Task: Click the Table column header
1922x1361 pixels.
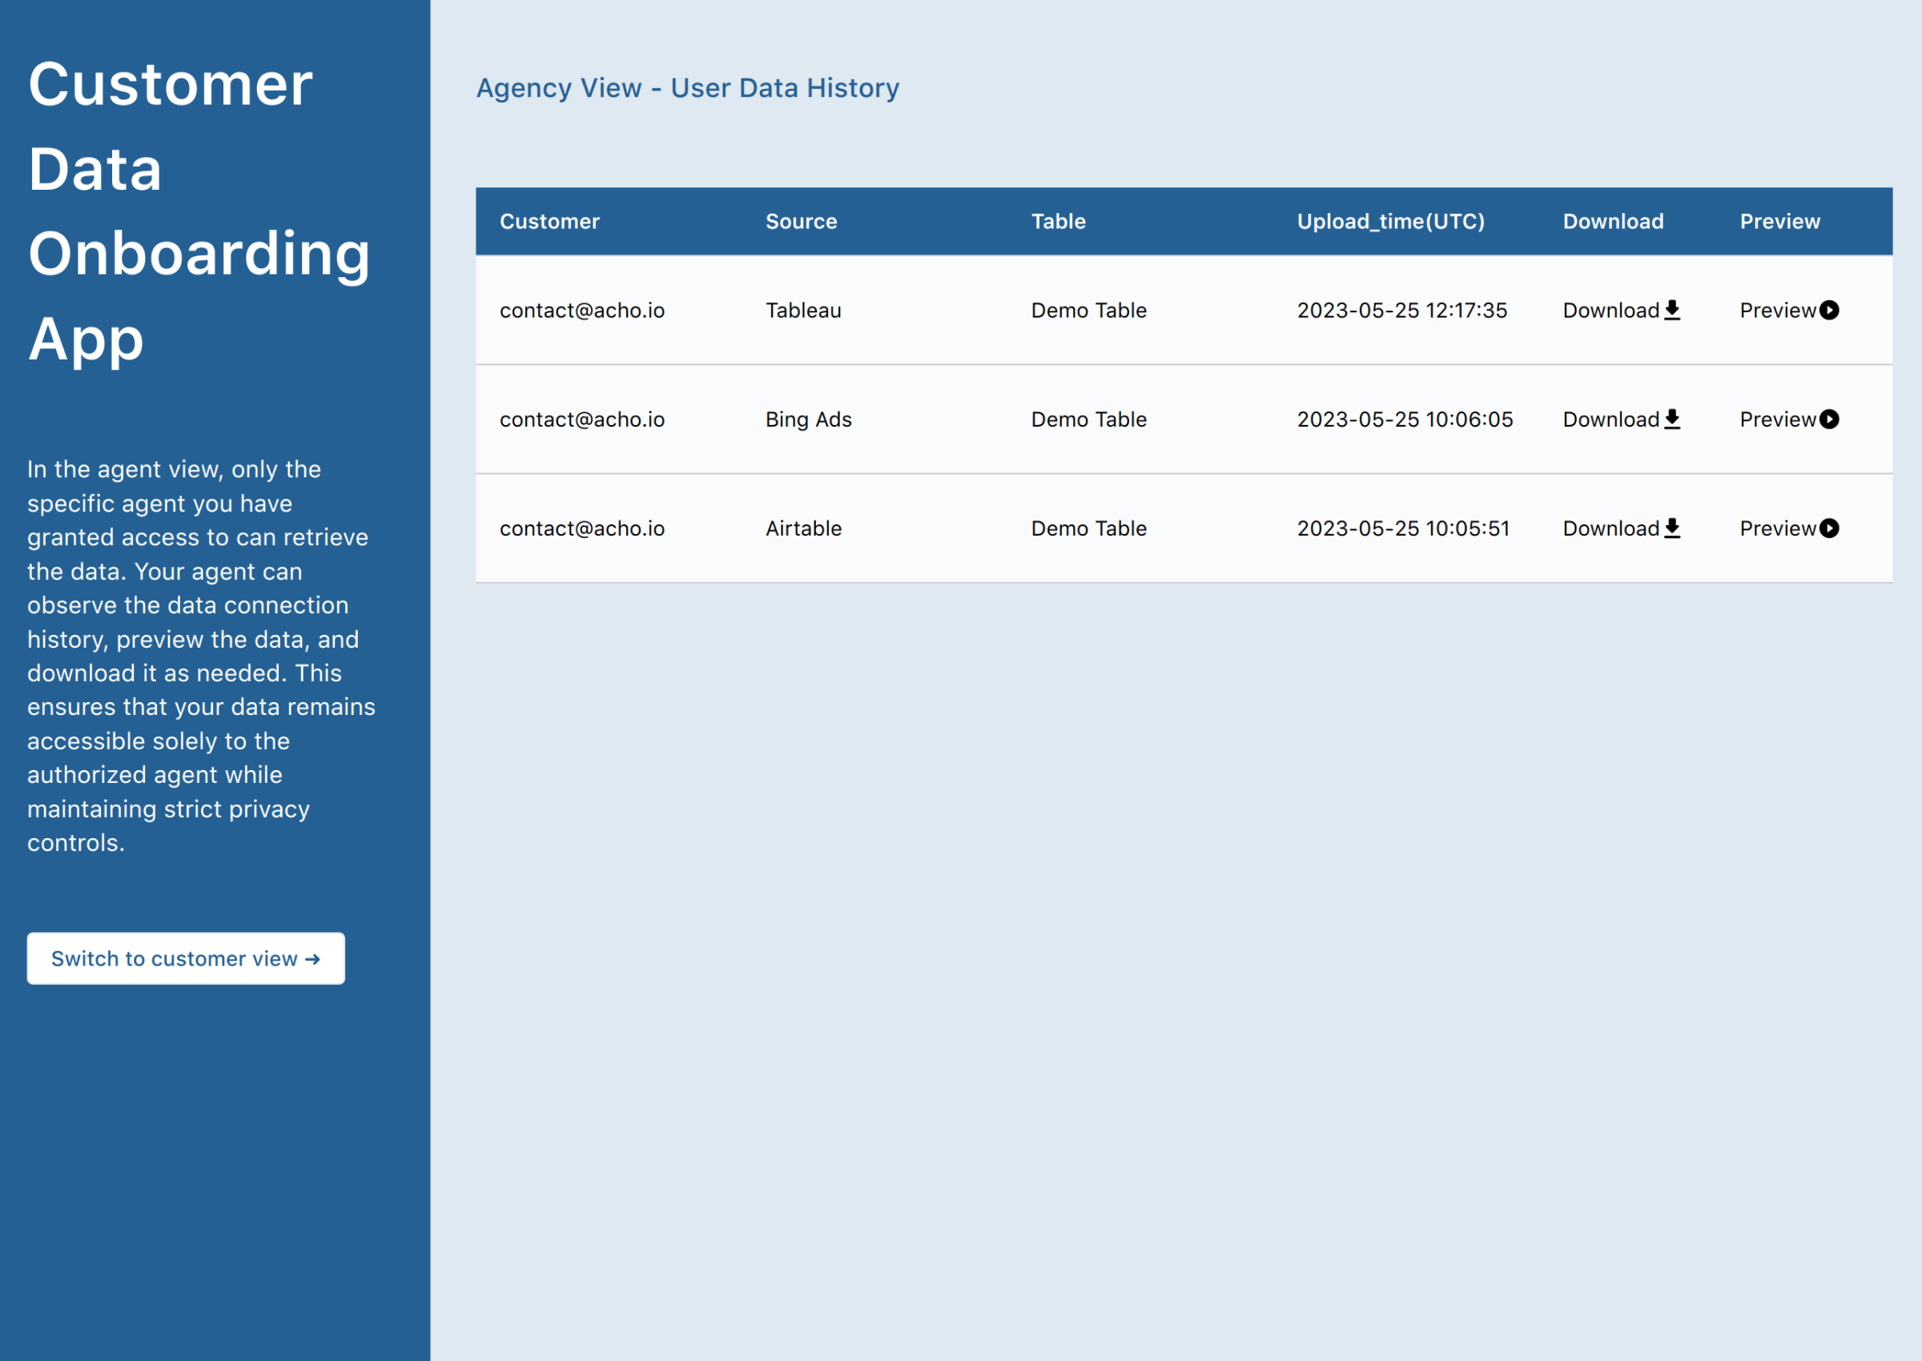Action: tap(1057, 220)
